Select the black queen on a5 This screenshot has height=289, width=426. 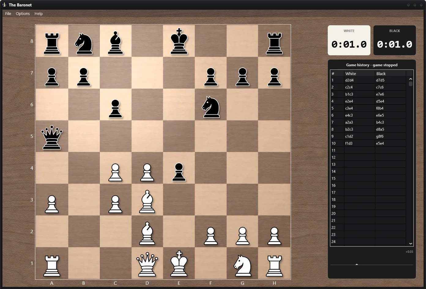52,137
